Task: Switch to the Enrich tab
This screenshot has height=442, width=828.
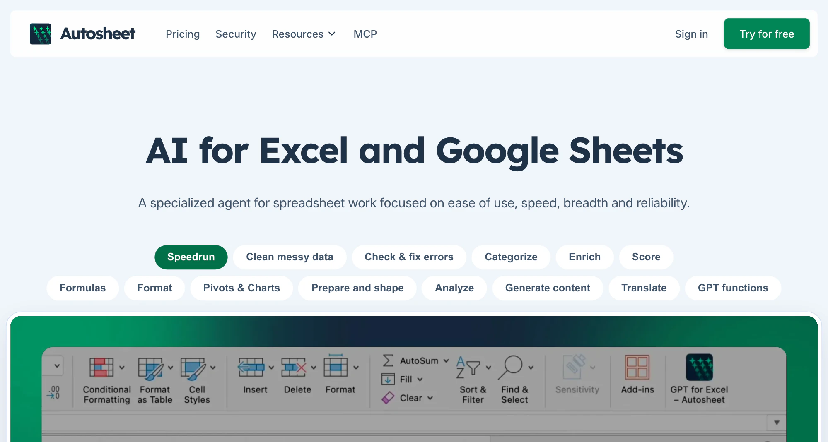Action: pyautogui.click(x=584, y=257)
